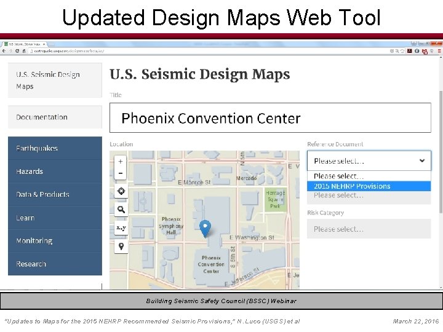
Task: Click the Mercado map label
Action: pos(246,178)
